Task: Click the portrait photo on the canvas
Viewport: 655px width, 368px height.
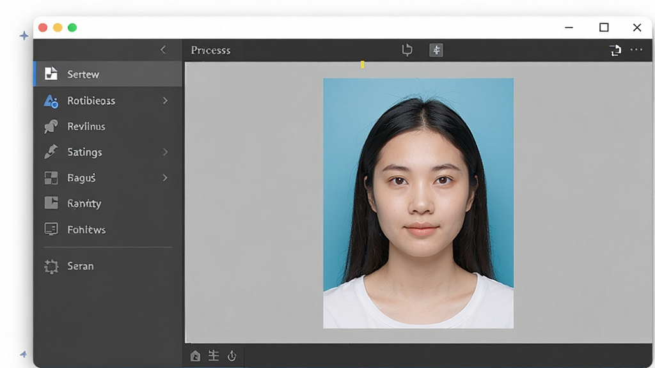Action: coord(418,203)
